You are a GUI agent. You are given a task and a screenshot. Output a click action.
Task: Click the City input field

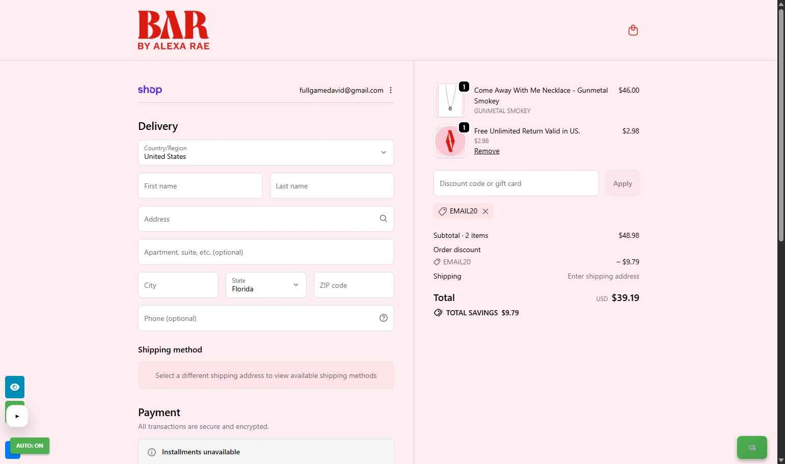click(x=178, y=285)
